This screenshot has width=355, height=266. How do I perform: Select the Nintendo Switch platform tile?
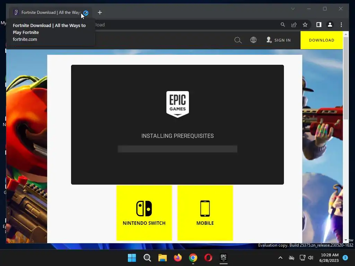[x=144, y=213]
